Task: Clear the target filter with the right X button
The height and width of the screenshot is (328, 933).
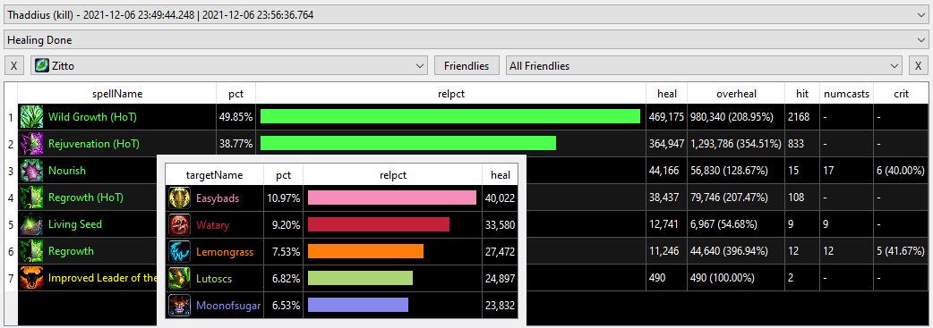Action: click(919, 65)
